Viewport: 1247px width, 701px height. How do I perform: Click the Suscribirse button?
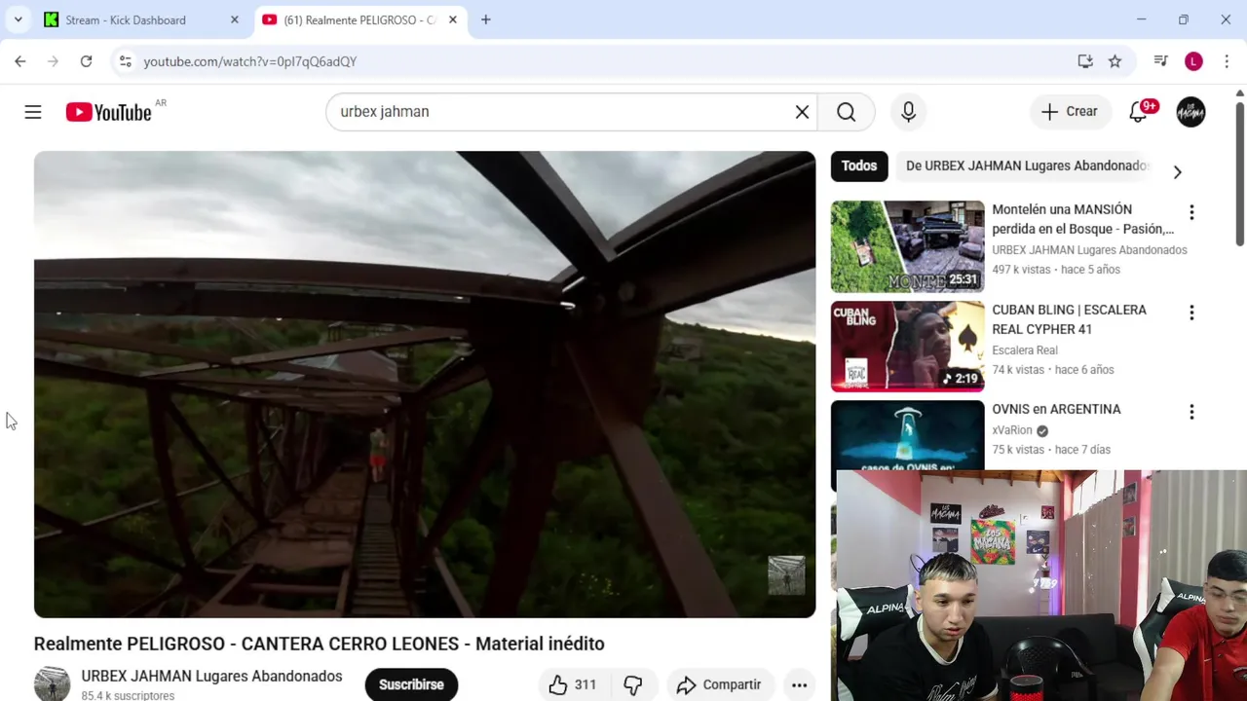[411, 684]
